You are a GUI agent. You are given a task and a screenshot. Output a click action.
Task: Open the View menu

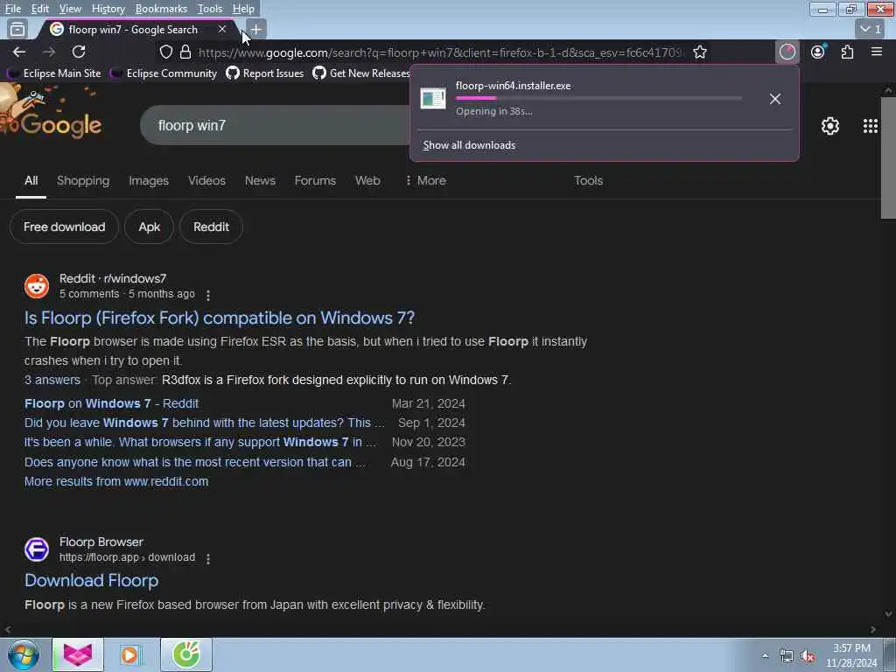70,9
